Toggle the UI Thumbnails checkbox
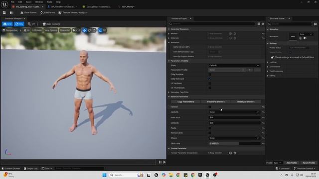319x179 pixels. pyautogui.click(x=210, y=88)
